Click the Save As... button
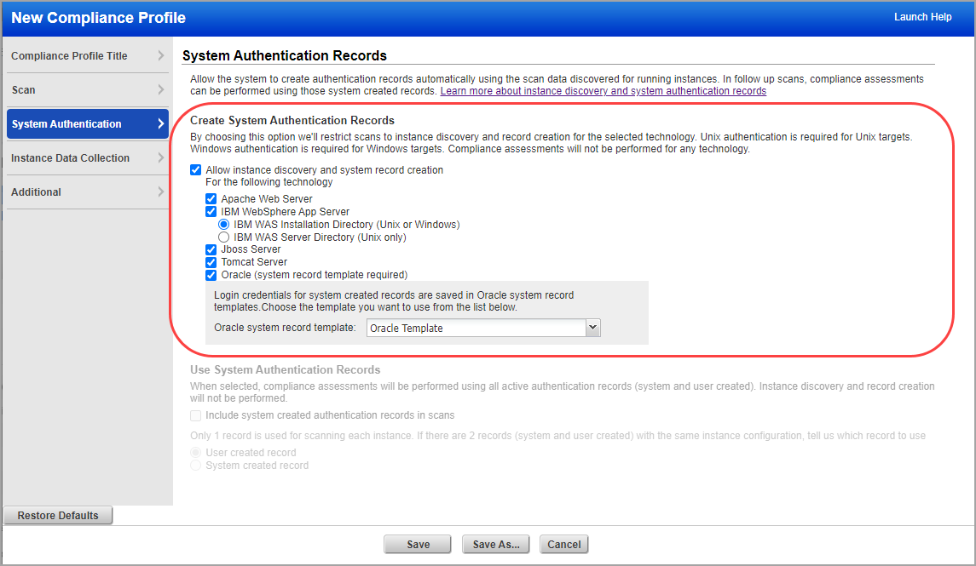 pos(495,544)
